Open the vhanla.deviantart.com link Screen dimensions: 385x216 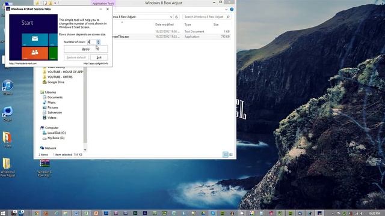click(23, 64)
